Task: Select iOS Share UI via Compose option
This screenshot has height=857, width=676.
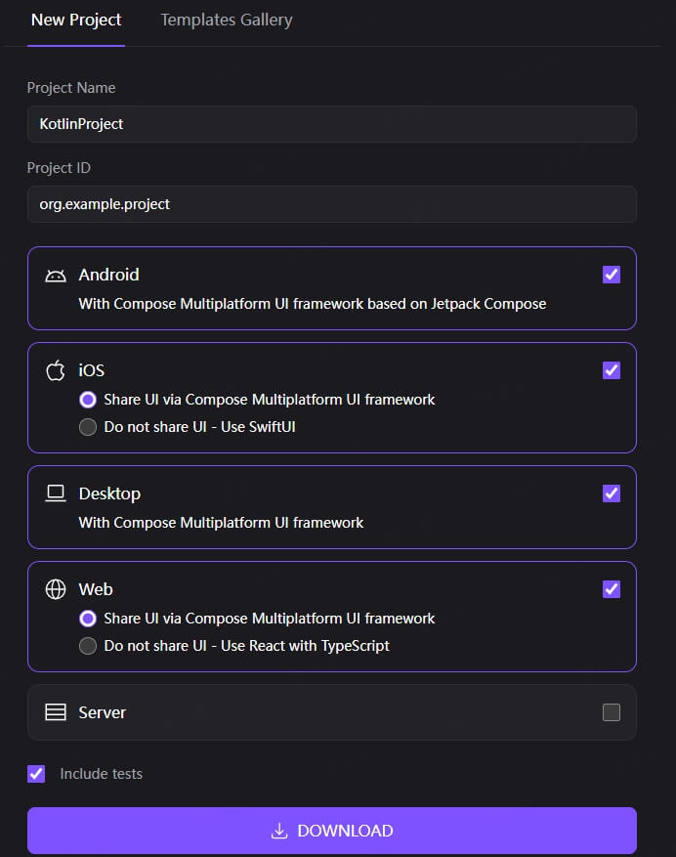Action: coord(88,400)
